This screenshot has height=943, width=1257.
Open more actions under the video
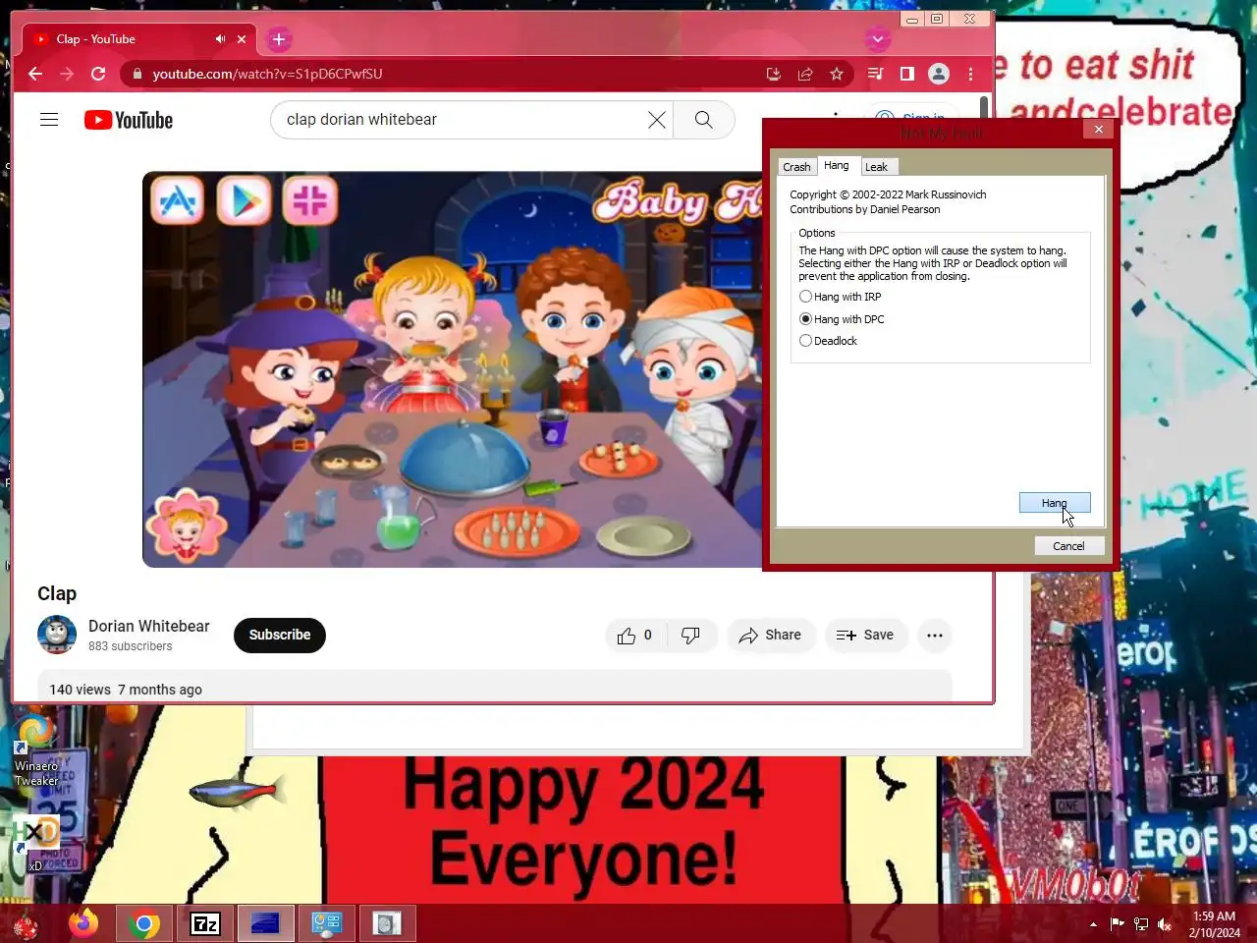point(935,636)
